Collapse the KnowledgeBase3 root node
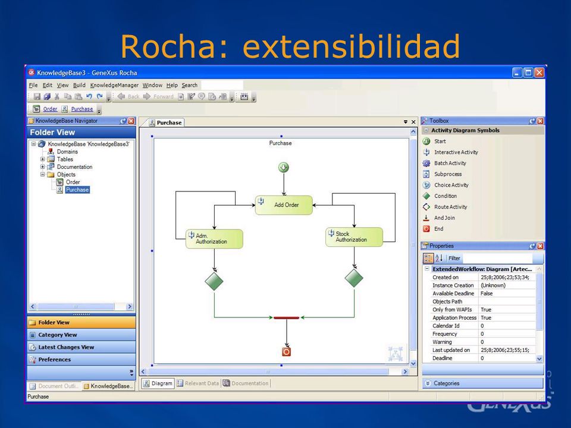This screenshot has width=571, height=428. click(x=33, y=144)
